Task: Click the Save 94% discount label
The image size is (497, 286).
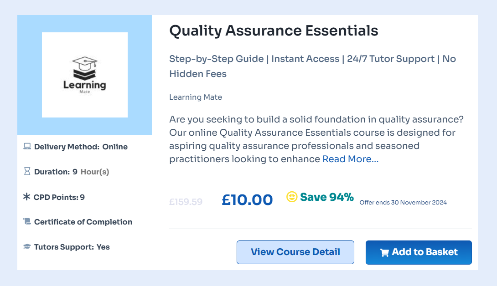Action: click(x=326, y=197)
